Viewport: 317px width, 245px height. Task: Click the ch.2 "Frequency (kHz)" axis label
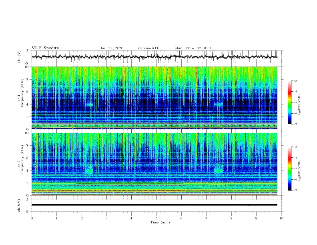coord(22,159)
